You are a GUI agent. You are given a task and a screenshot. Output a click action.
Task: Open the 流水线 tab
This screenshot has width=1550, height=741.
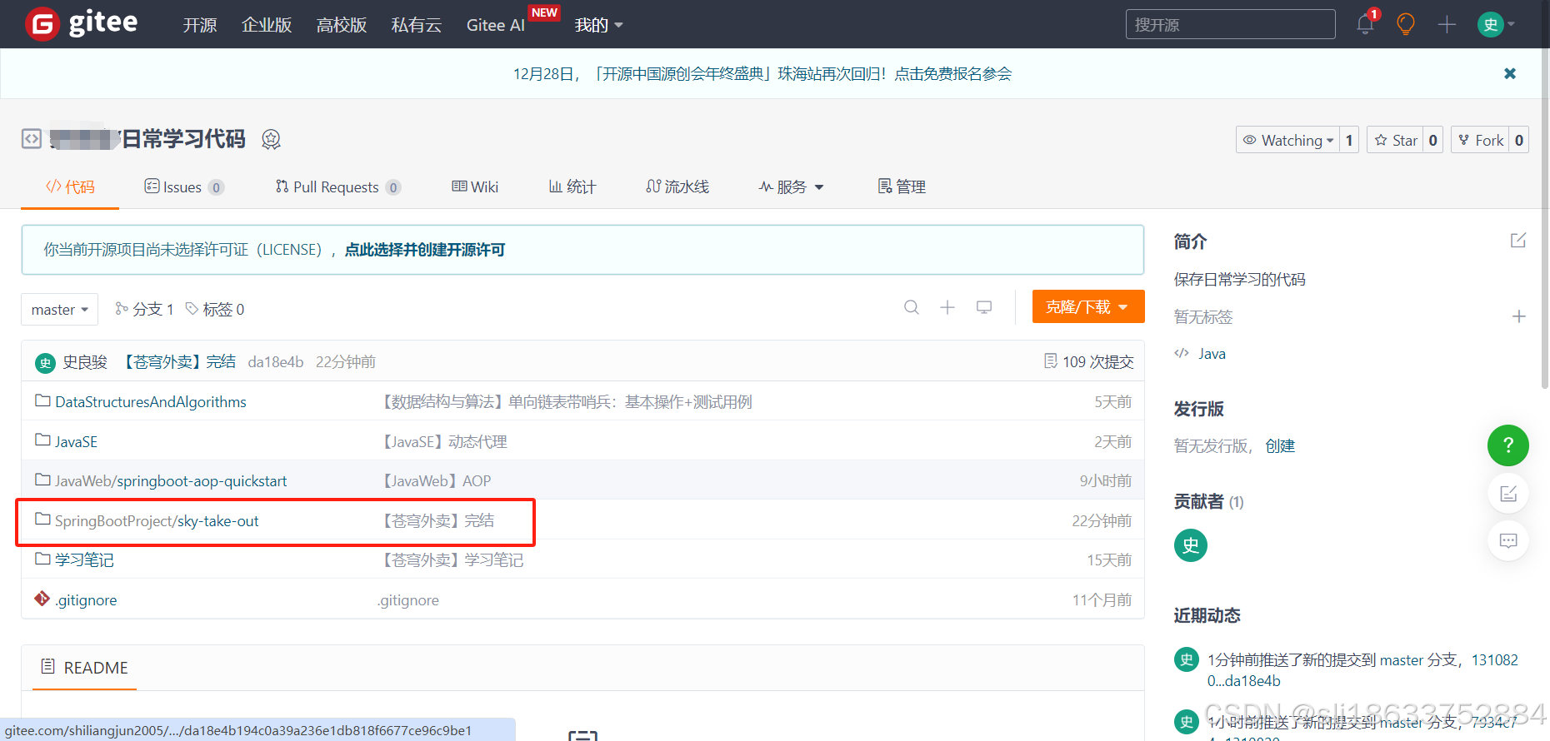(677, 186)
